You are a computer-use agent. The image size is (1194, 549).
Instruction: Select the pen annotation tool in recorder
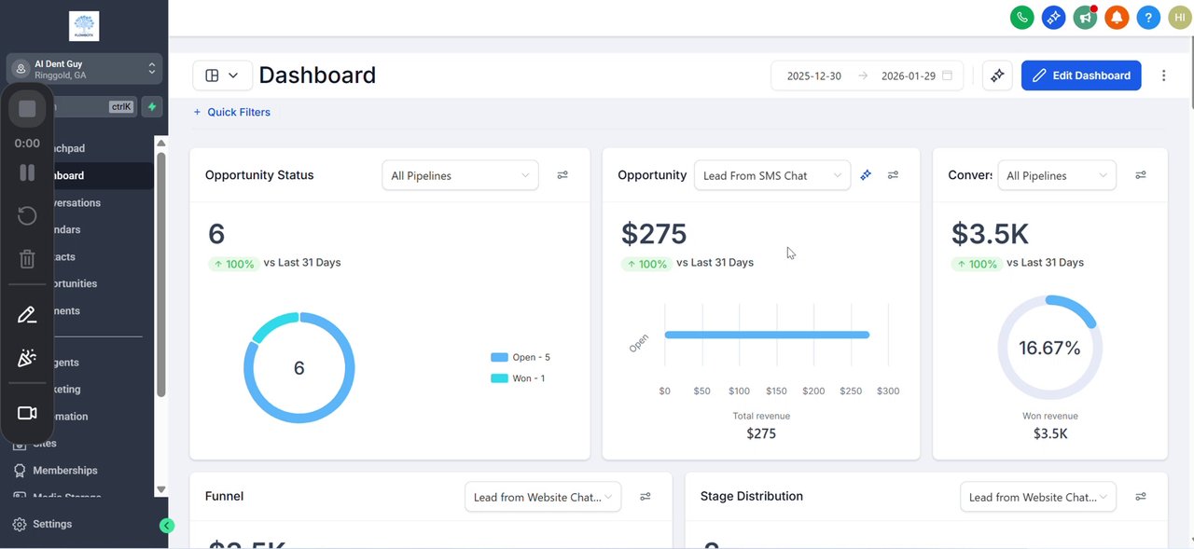[x=27, y=315]
